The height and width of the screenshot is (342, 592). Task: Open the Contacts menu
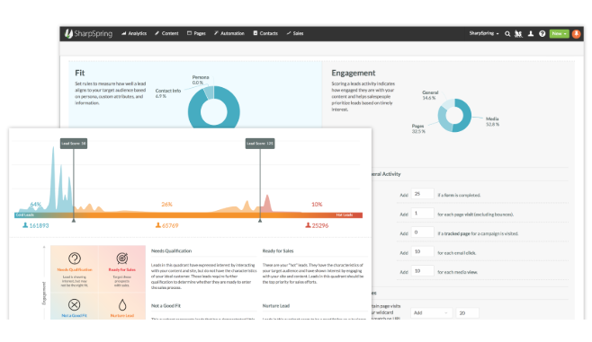tap(265, 33)
